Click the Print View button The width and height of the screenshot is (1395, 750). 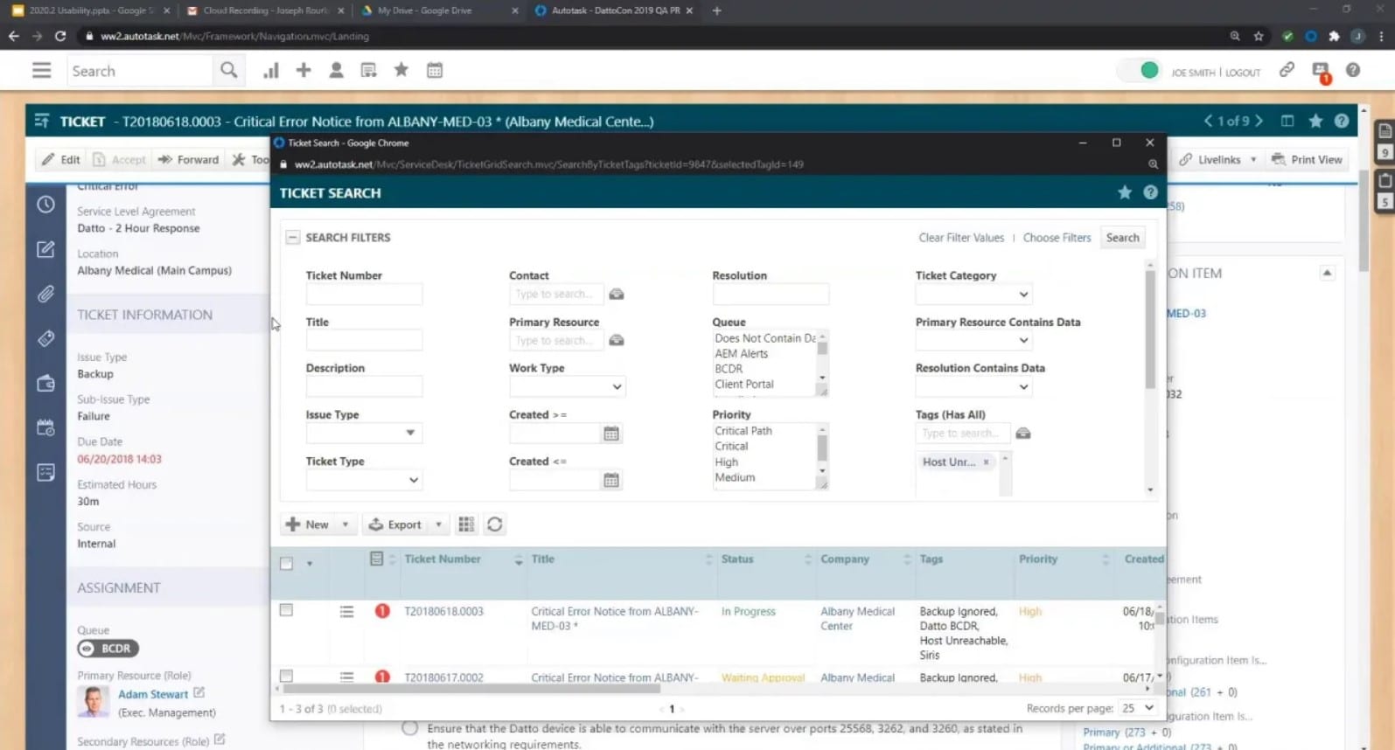tap(1307, 160)
